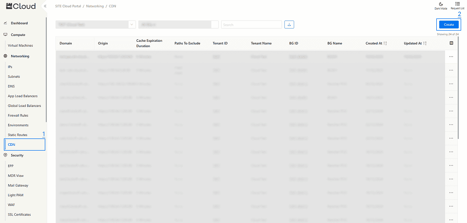Expand the Security section
The width and height of the screenshot is (467, 223).
pos(18,155)
